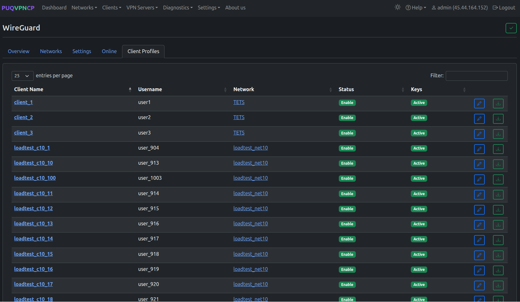
Task: Expand the VPN Servers menu
Action: [142, 8]
